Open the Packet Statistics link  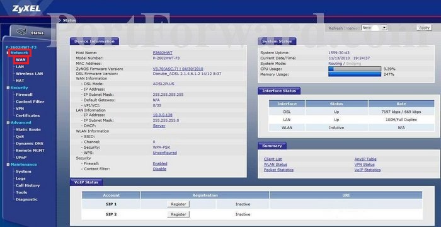(x=278, y=170)
